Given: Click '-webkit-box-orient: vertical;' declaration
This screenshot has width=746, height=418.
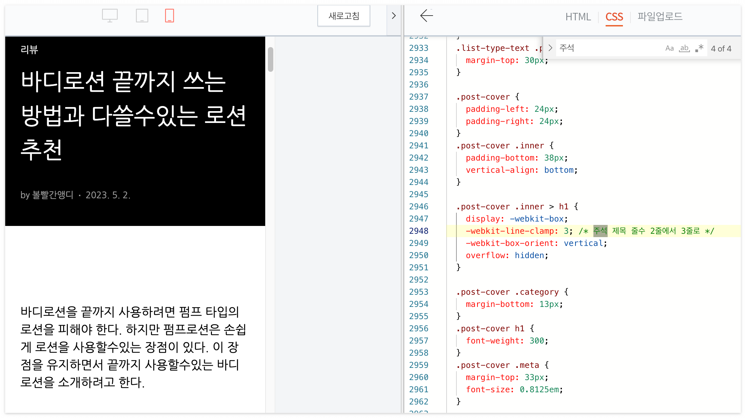Looking at the screenshot, I should 536,243.
